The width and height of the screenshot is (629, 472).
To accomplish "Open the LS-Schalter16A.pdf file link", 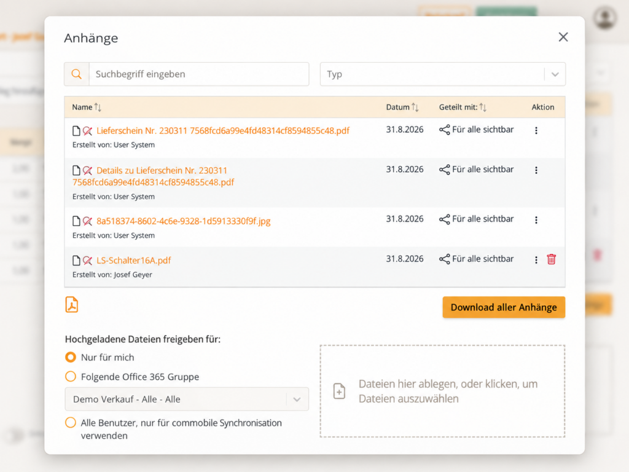I will [133, 261].
